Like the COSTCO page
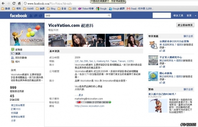Viewport: 198px width, 127px height. pos(162,51)
